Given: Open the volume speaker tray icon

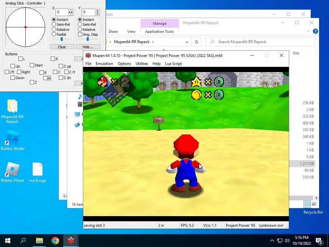Looking at the screenshot, I should (x=287, y=241).
